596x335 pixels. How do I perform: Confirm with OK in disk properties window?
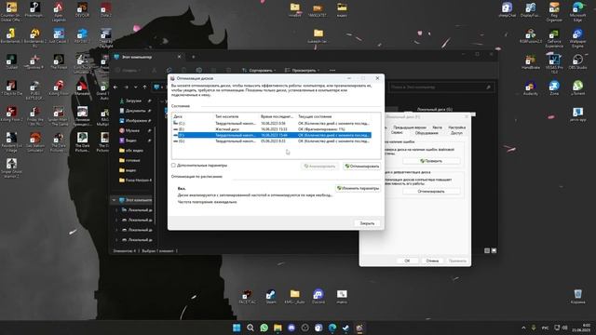click(407, 261)
